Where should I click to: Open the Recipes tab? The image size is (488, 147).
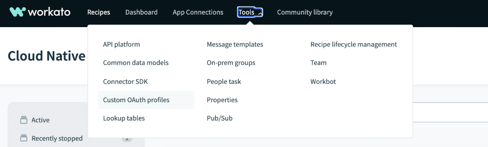[x=99, y=12]
